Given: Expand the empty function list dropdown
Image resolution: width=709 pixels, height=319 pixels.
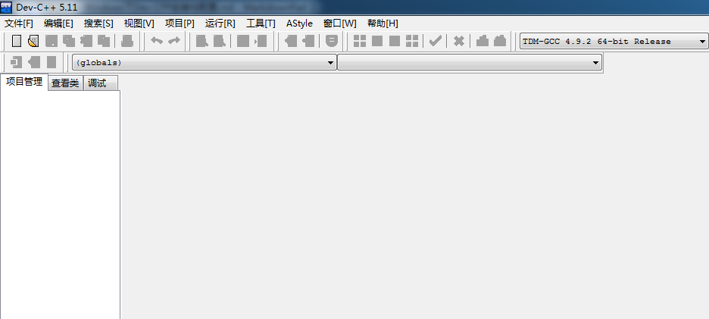Looking at the screenshot, I should pyautogui.click(x=470, y=62).
